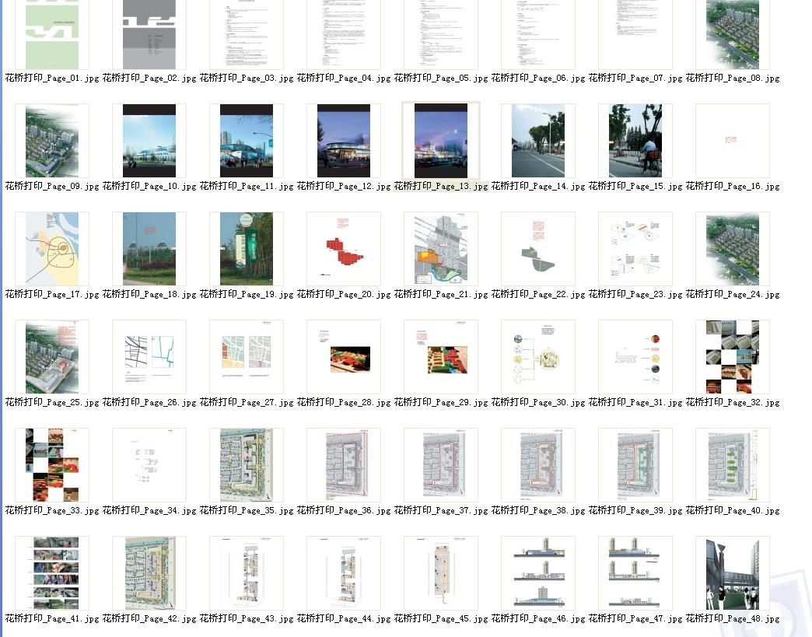This screenshot has width=812, height=637.
Task: Click file name 花桥打印_Page_26.jpg
Action: tap(149, 402)
